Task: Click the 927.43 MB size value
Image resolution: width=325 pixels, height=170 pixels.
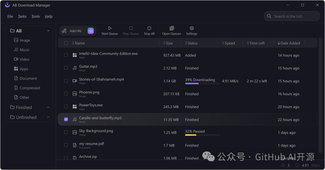Action: pos(172,55)
